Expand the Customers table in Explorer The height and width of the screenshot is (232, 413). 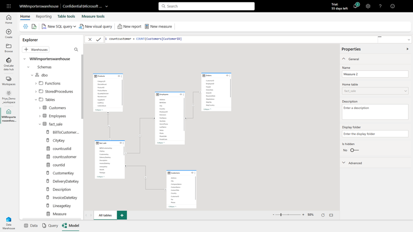click(x=40, y=108)
